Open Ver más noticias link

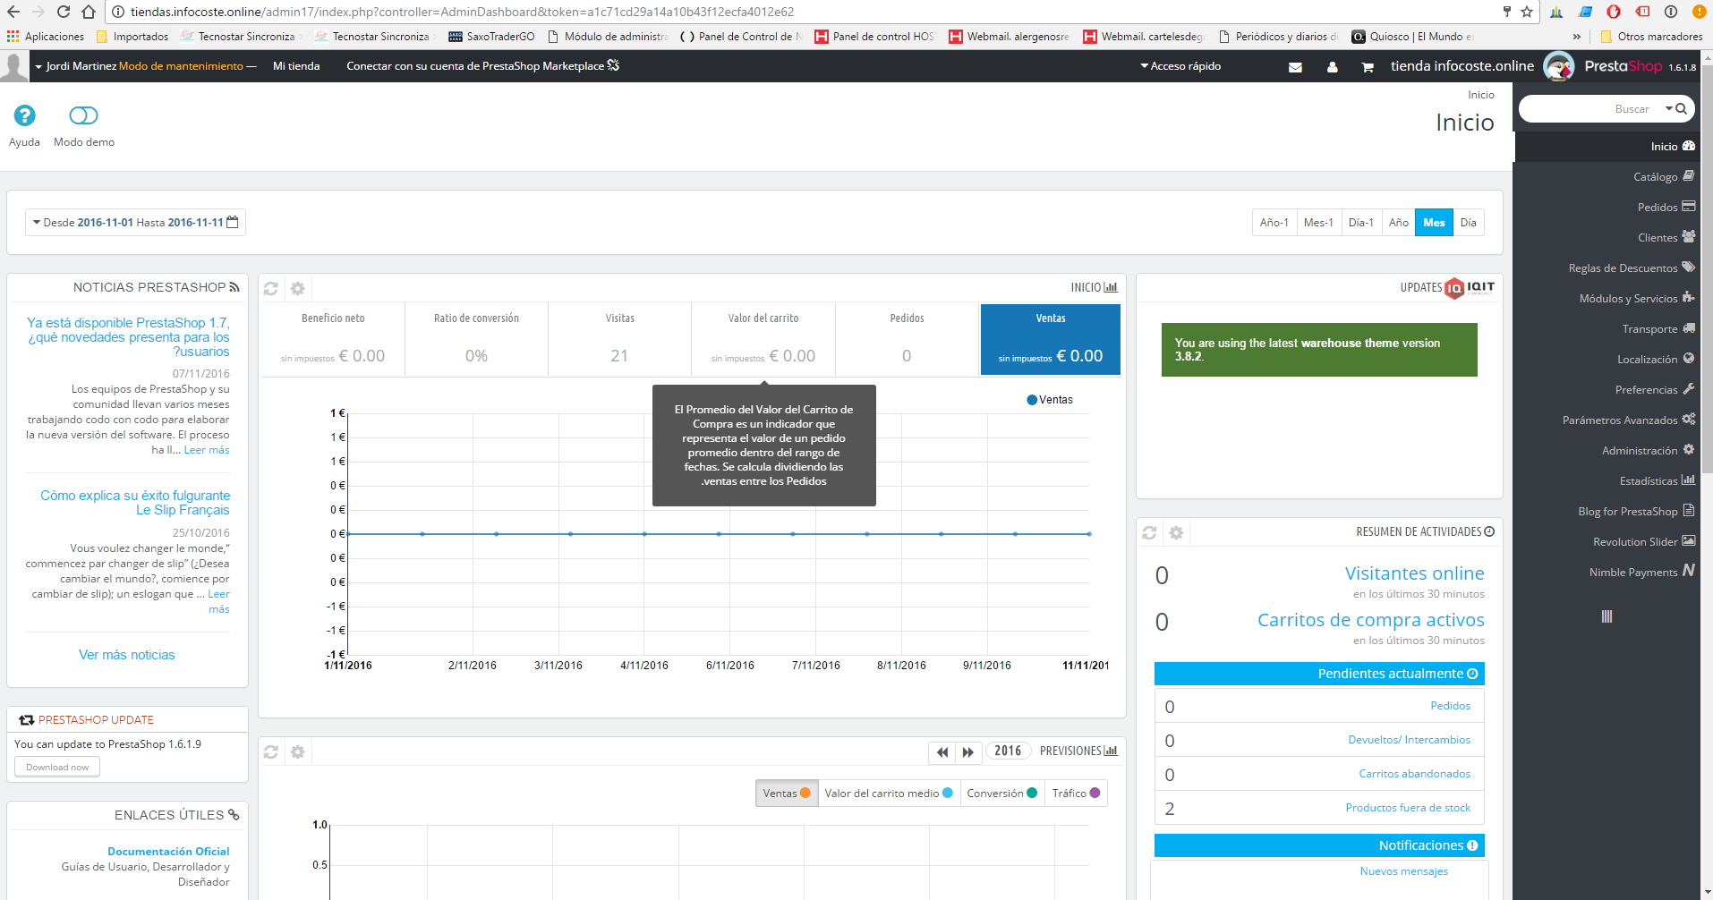(127, 655)
